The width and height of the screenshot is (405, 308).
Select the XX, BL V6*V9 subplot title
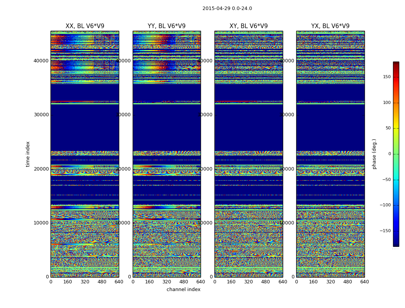pos(85,26)
